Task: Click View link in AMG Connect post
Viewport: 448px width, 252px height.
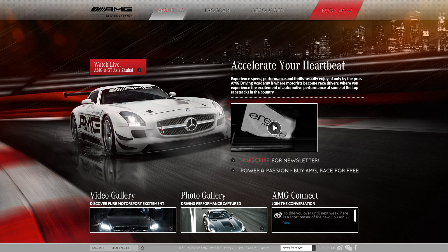Action: 286,223
